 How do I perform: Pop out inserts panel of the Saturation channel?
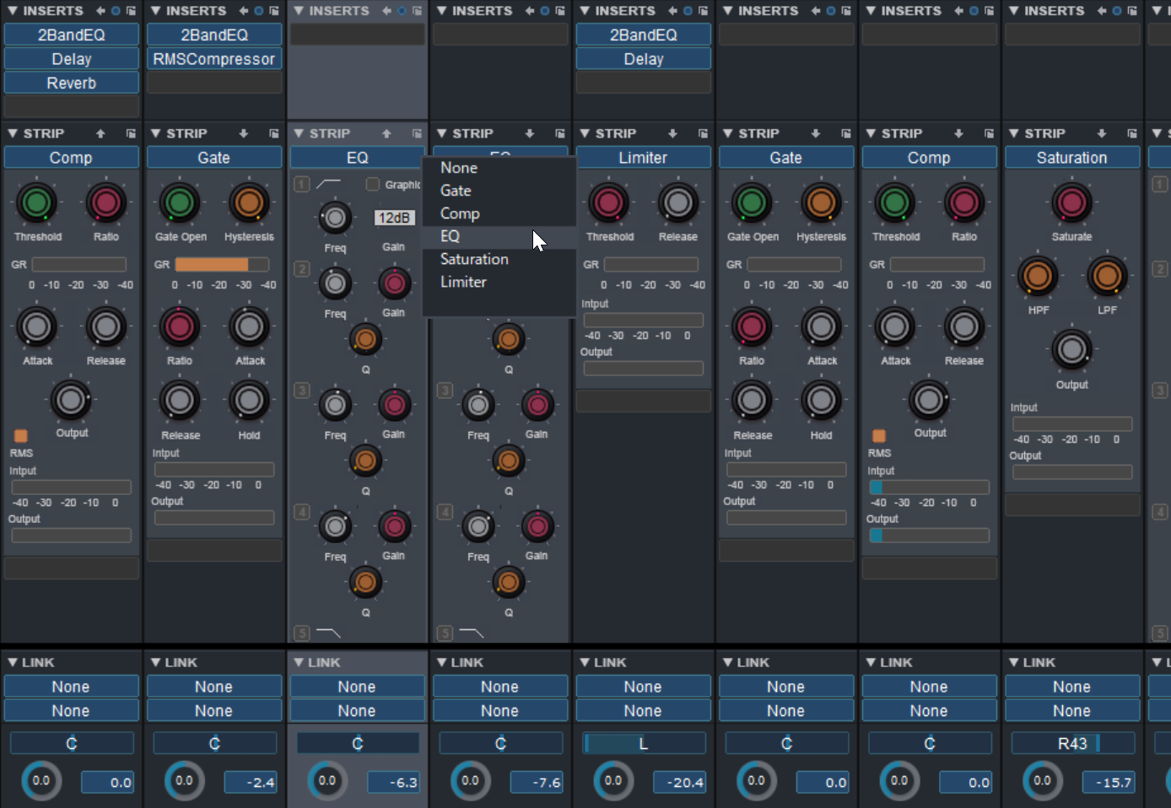[1132, 11]
